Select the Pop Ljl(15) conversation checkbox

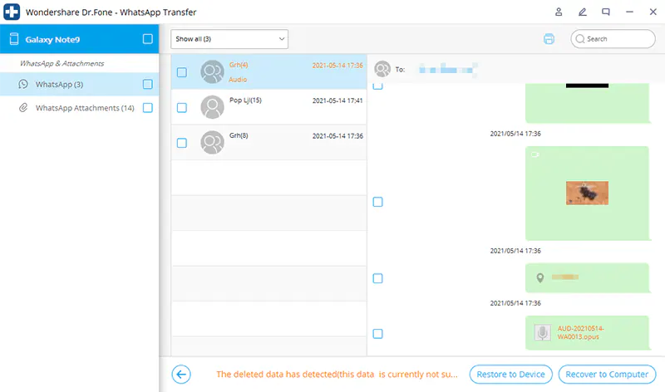[182, 108]
